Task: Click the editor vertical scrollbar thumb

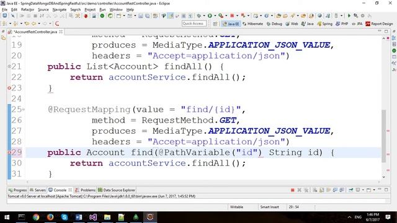Action: (x=383, y=136)
